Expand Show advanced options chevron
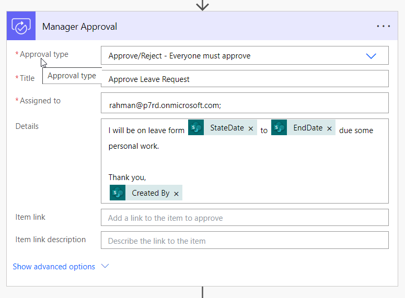405x298 pixels. click(105, 266)
